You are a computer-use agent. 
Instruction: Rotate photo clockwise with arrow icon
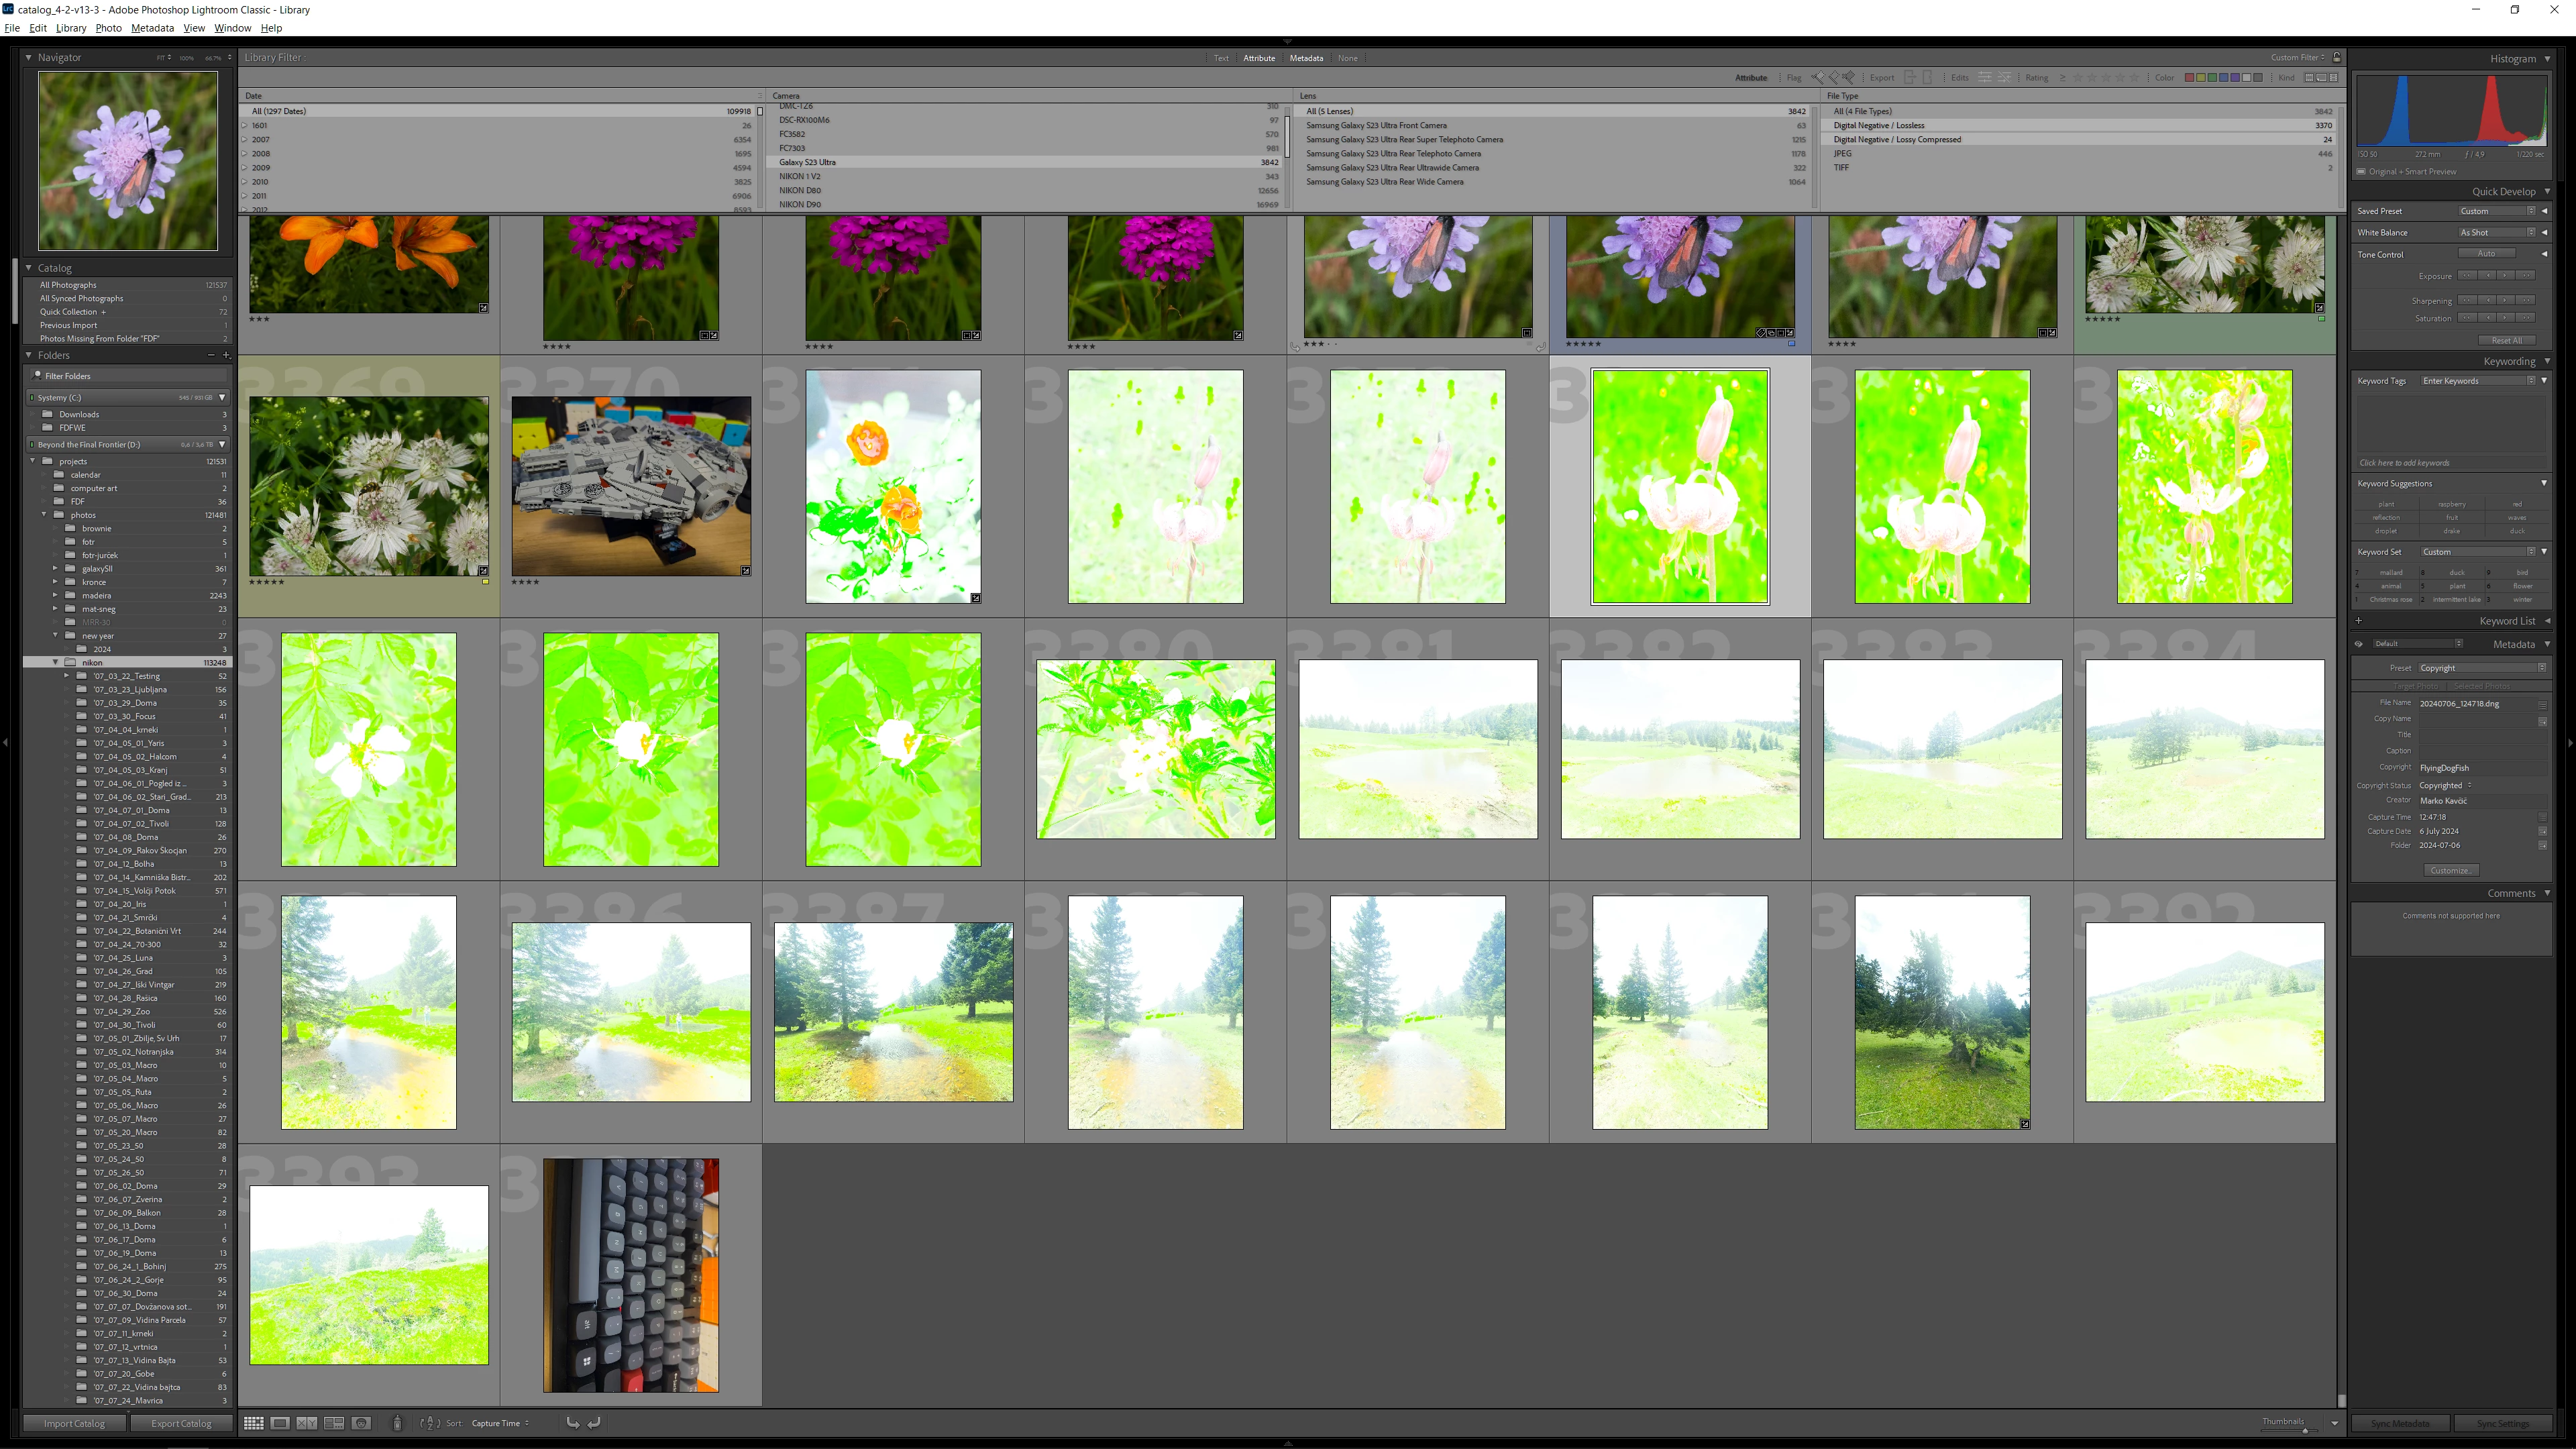click(594, 1423)
